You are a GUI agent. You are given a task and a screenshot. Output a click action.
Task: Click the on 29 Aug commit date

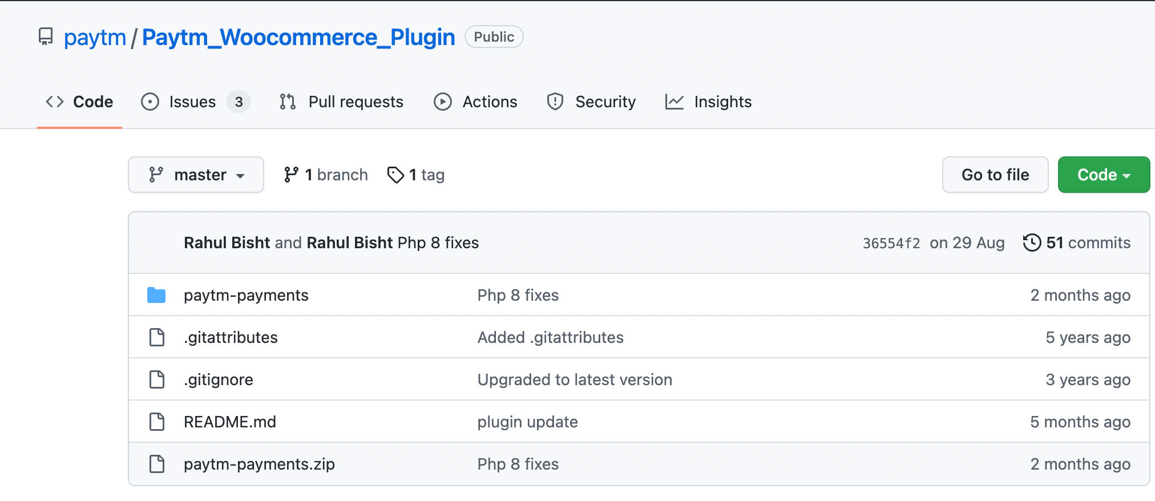pyautogui.click(x=967, y=243)
